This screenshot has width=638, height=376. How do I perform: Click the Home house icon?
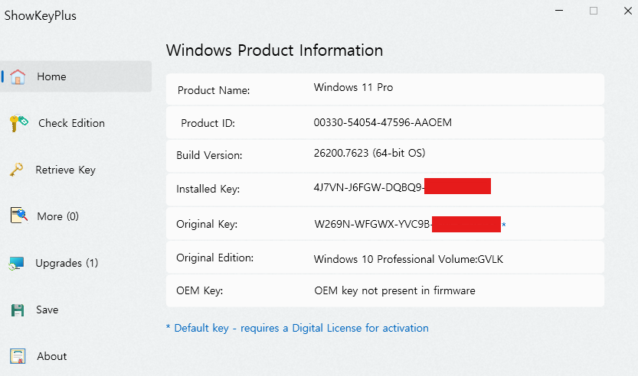click(x=18, y=76)
